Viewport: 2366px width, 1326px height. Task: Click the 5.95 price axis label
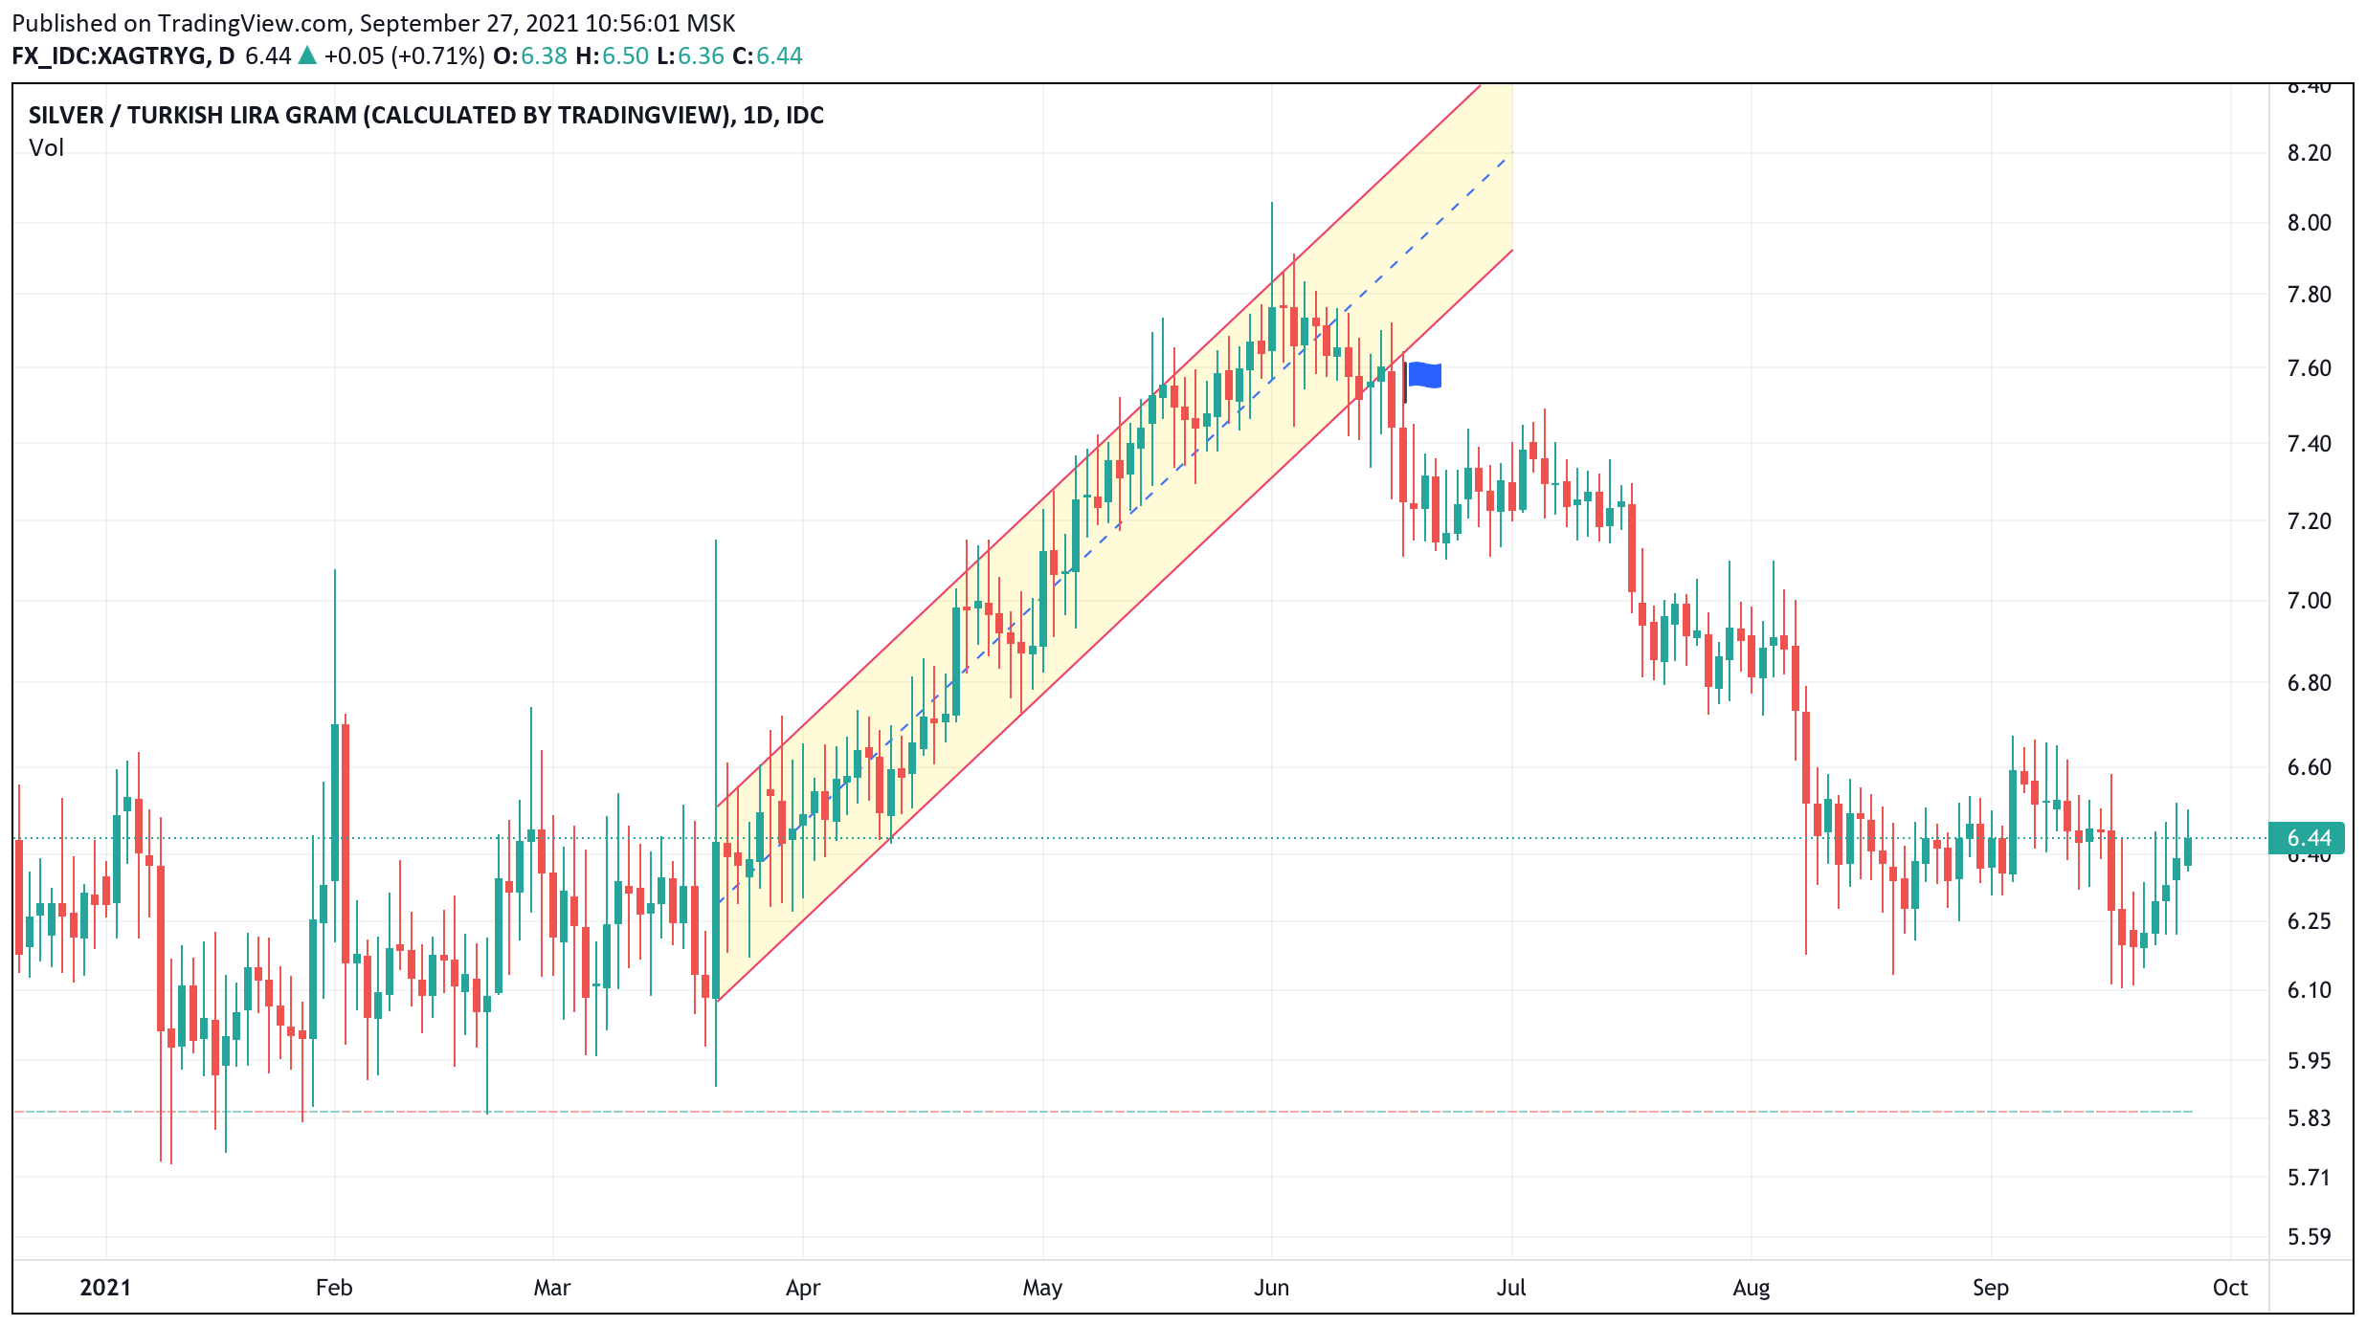[x=2309, y=1061]
